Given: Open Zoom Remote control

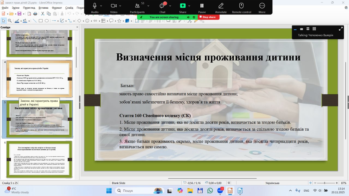Looking at the screenshot, I should coord(241,8).
